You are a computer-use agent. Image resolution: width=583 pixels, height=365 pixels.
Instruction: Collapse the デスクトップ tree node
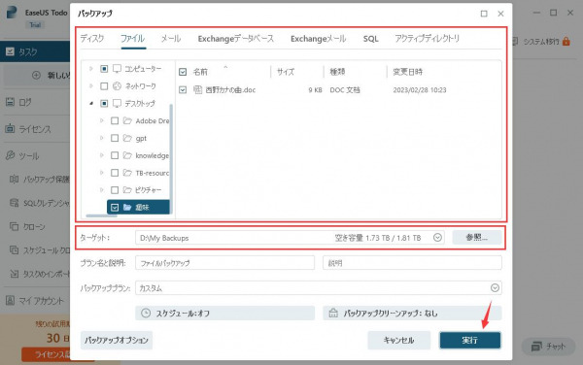(91, 103)
